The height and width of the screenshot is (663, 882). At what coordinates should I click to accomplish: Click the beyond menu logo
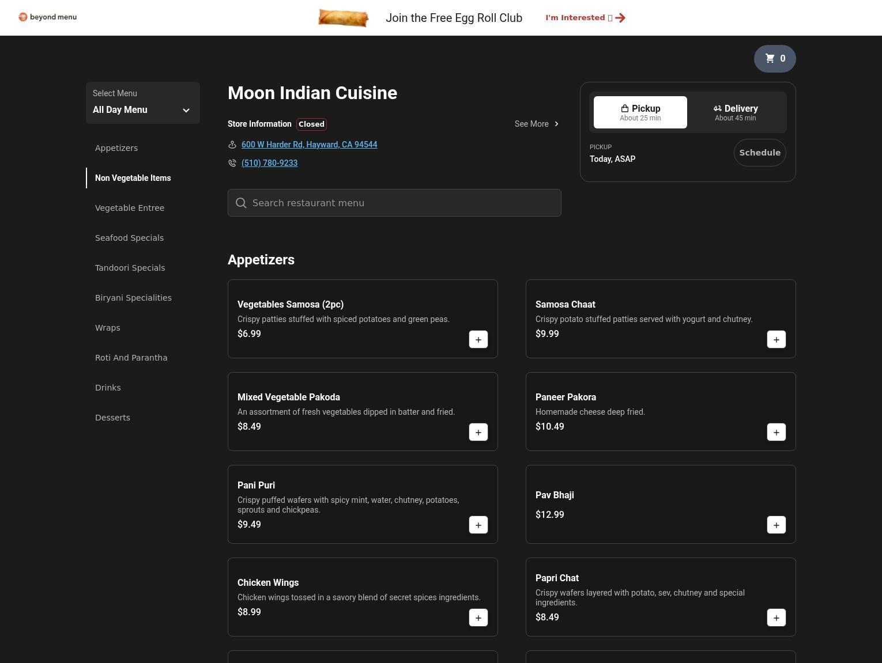pos(48,17)
